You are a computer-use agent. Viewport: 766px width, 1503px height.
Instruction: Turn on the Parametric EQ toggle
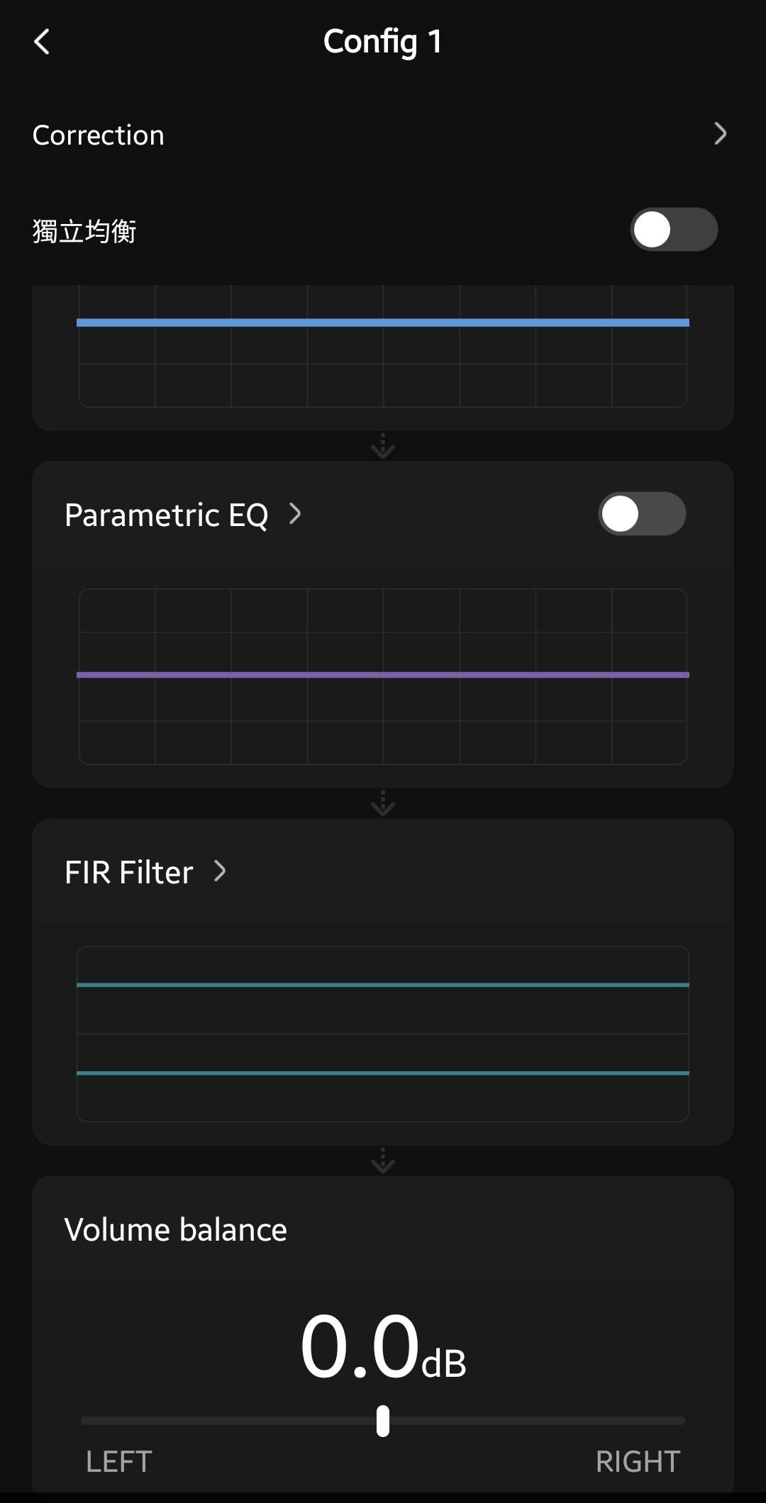(641, 514)
